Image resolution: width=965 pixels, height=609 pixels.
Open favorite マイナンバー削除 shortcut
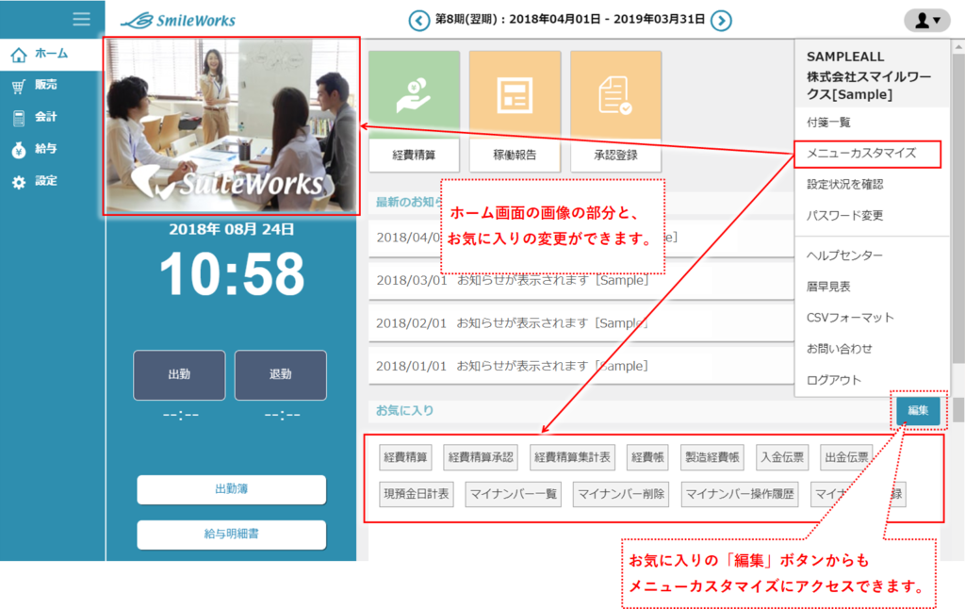(621, 495)
